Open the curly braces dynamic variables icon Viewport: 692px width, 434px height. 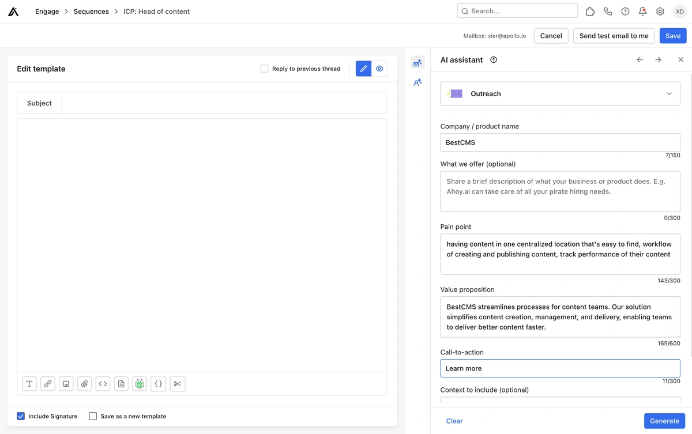tap(159, 384)
